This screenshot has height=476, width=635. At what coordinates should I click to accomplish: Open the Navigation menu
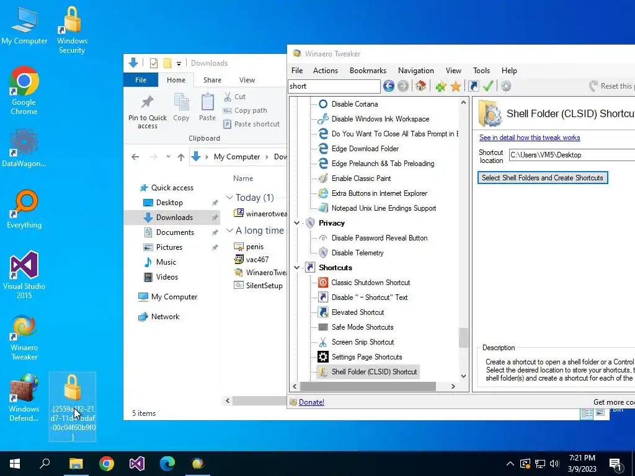416,71
